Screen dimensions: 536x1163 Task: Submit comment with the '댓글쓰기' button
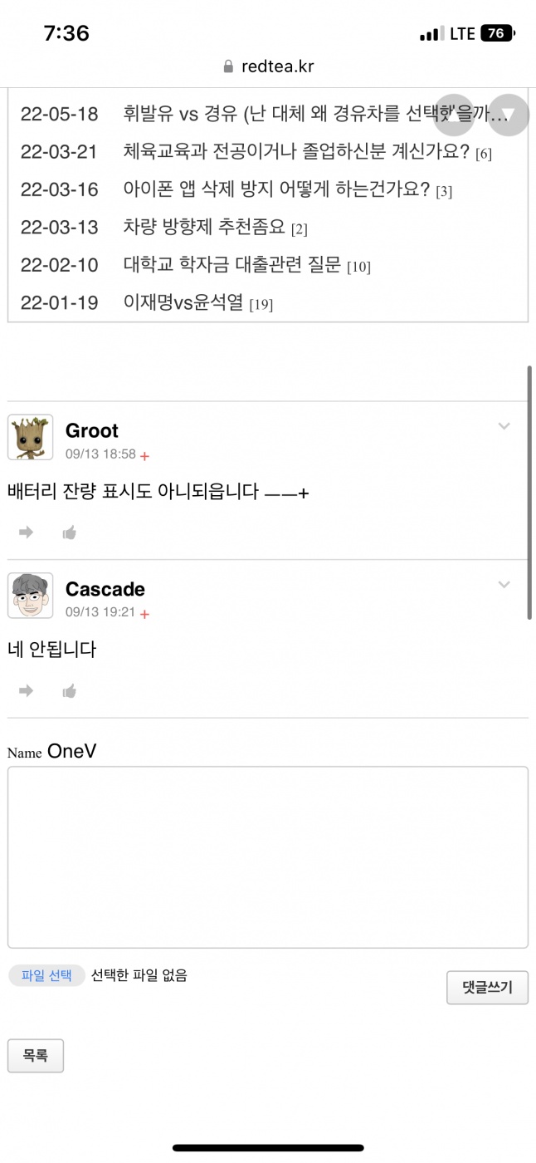coord(487,988)
